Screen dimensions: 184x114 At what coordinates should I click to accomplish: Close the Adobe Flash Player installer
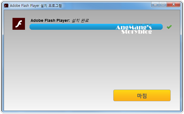point(173,5)
